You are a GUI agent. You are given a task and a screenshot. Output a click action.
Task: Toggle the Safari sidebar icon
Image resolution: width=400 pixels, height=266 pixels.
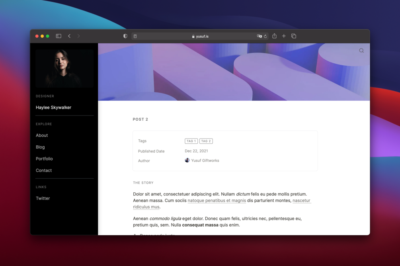[59, 36]
